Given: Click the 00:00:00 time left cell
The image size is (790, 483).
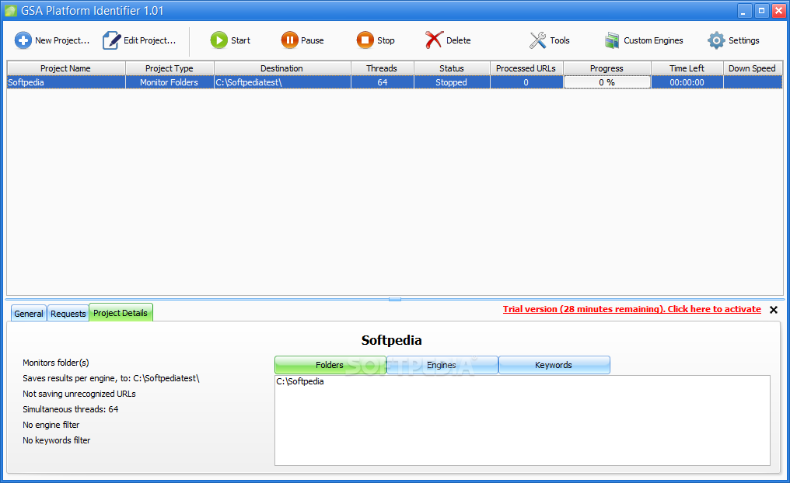Looking at the screenshot, I should coord(687,82).
